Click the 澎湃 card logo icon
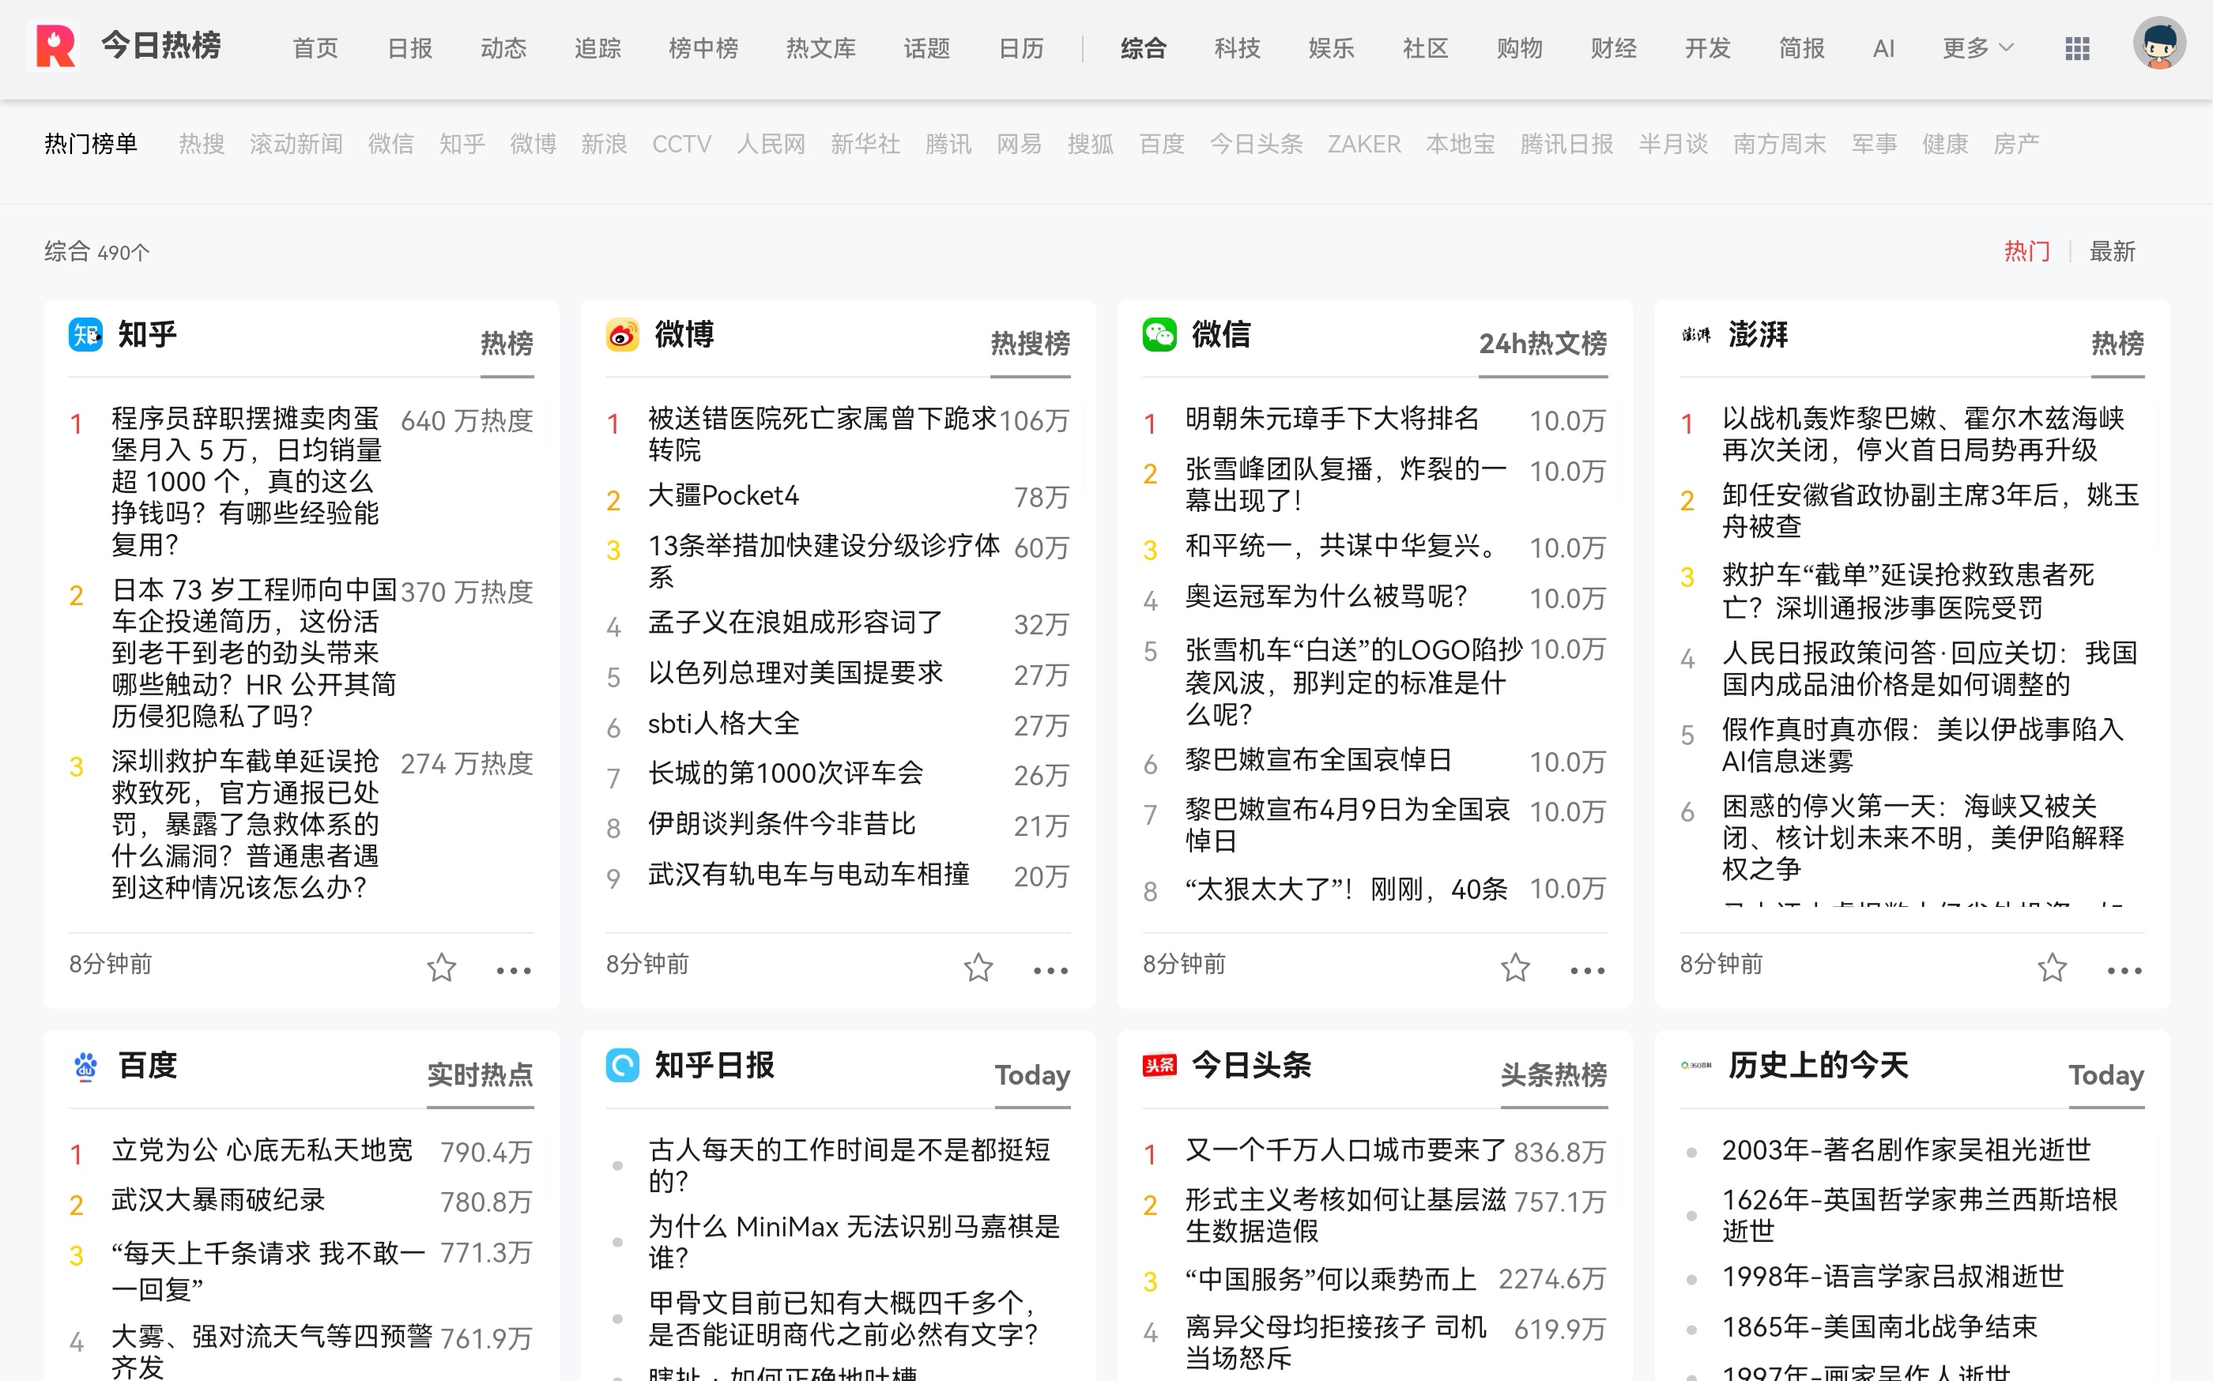Viewport: 2213px width, 1381px height. coord(1696,334)
